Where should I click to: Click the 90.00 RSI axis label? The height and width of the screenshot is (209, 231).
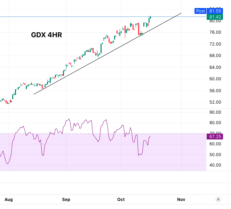(215, 112)
